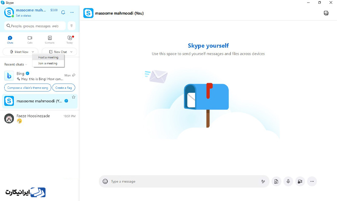Click the verified badge beside Bing

click(27, 73)
